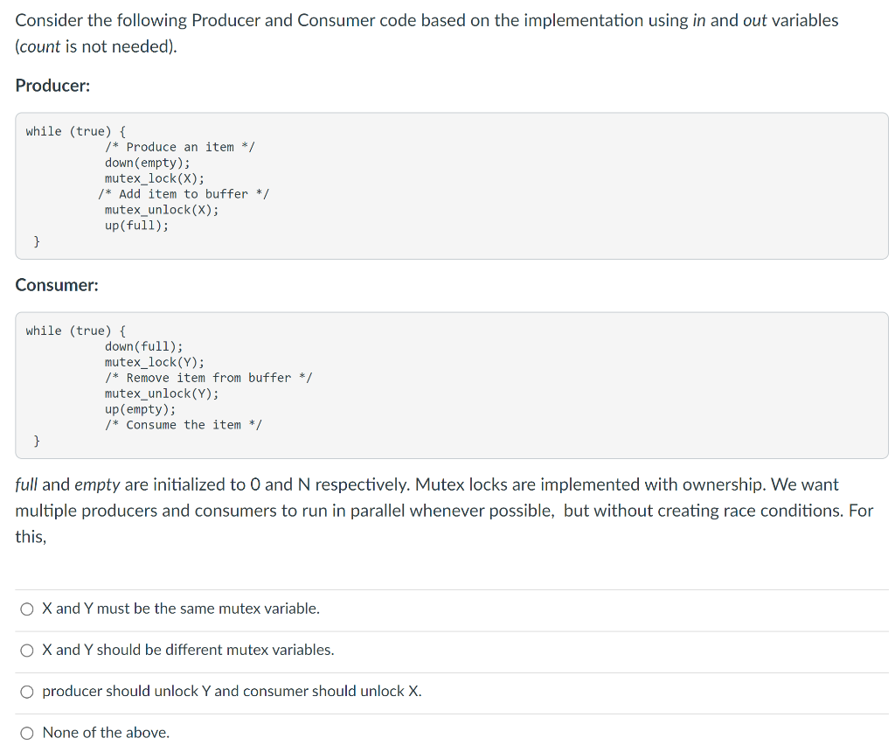Click the 'down(empty);' line in Producer code

pyautogui.click(x=147, y=163)
